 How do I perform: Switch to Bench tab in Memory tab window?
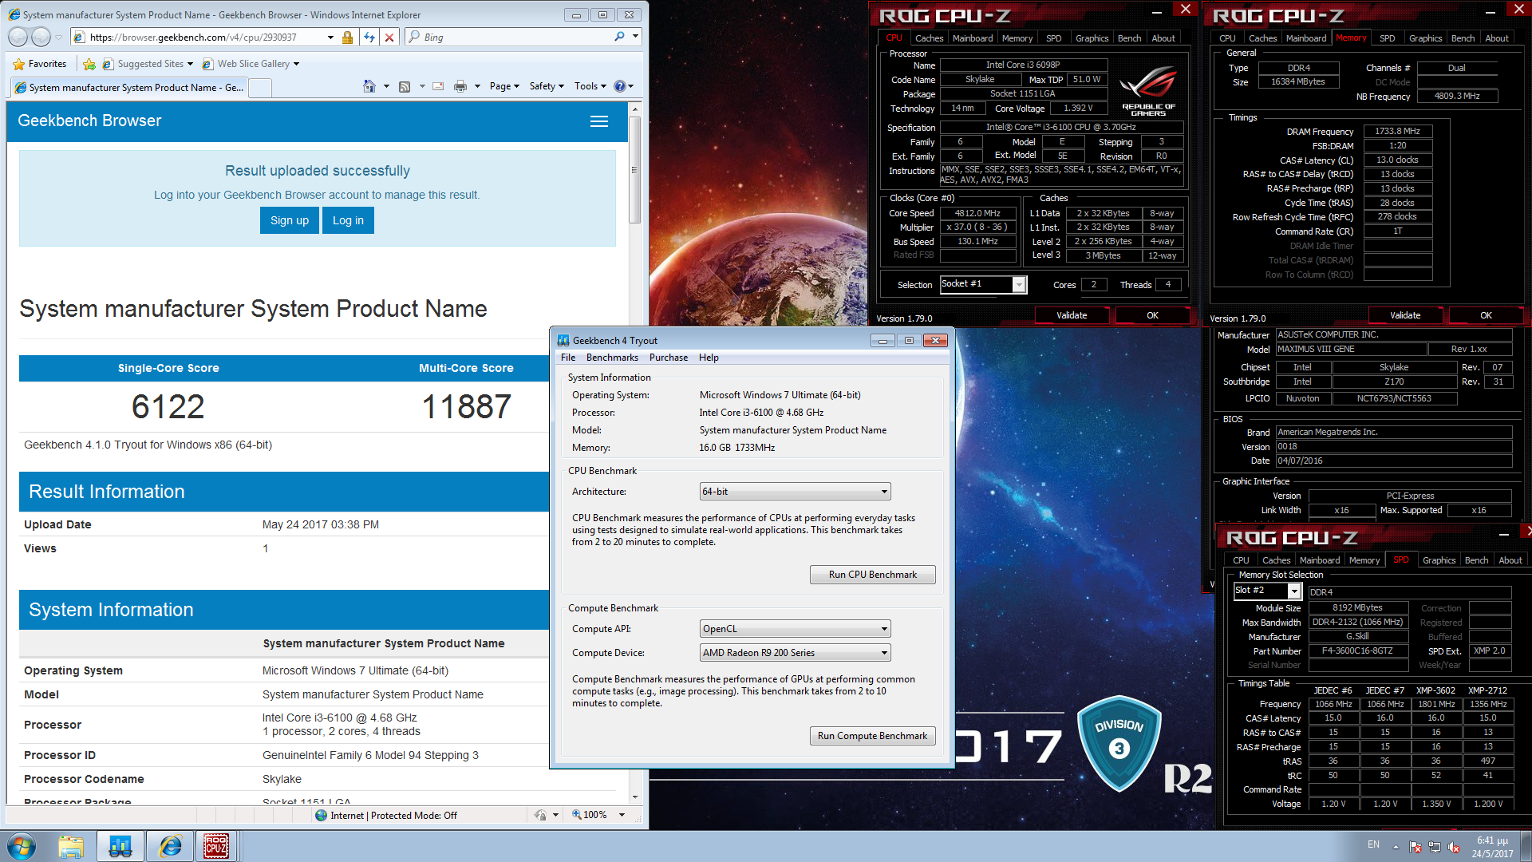tap(1463, 38)
